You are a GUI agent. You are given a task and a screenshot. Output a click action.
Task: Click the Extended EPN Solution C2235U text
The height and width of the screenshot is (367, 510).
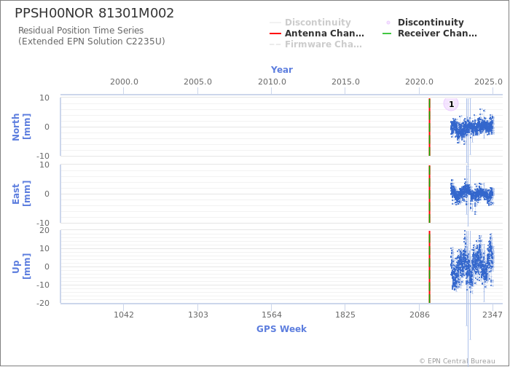coord(91,42)
